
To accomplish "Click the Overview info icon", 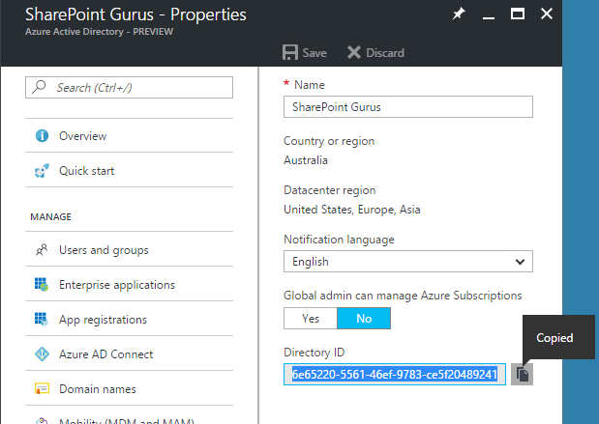I will pyautogui.click(x=42, y=136).
